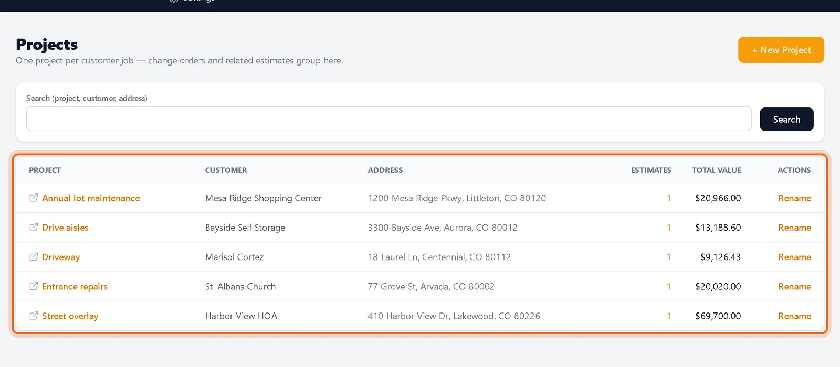840x367 pixels.
Task: Select the Marisol Cortez customer cell
Action: coord(234,257)
